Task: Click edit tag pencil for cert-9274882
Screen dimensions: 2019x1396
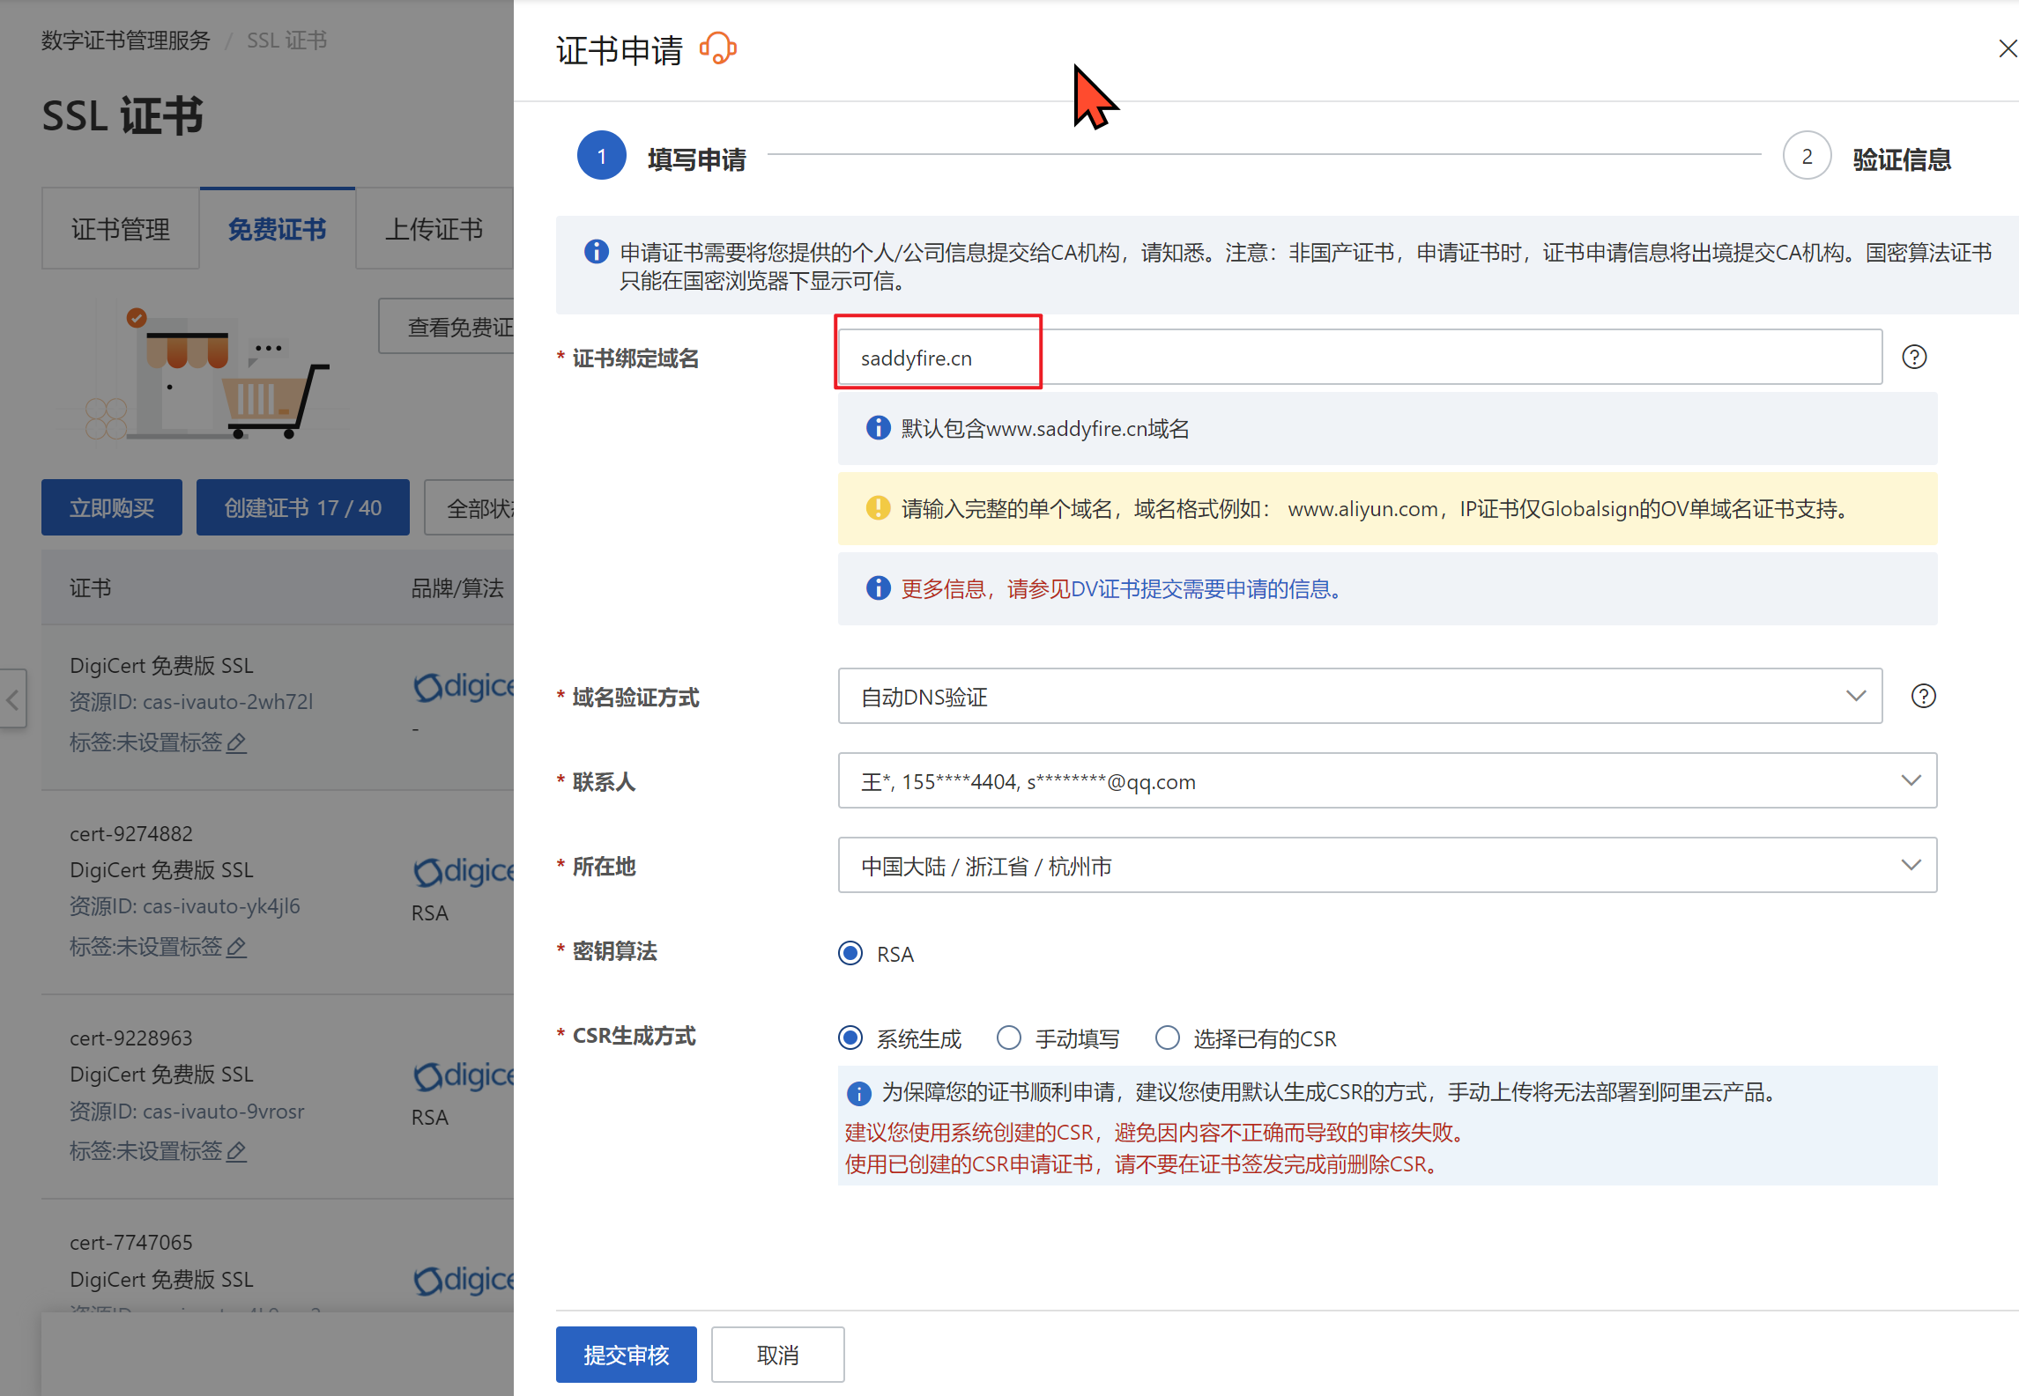Action: tap(236, 948)
